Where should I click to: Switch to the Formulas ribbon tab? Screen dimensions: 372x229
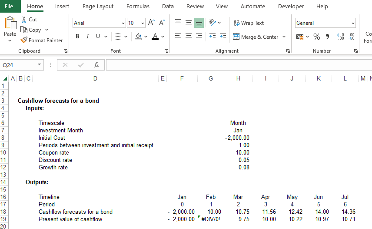tap(138, 7)
